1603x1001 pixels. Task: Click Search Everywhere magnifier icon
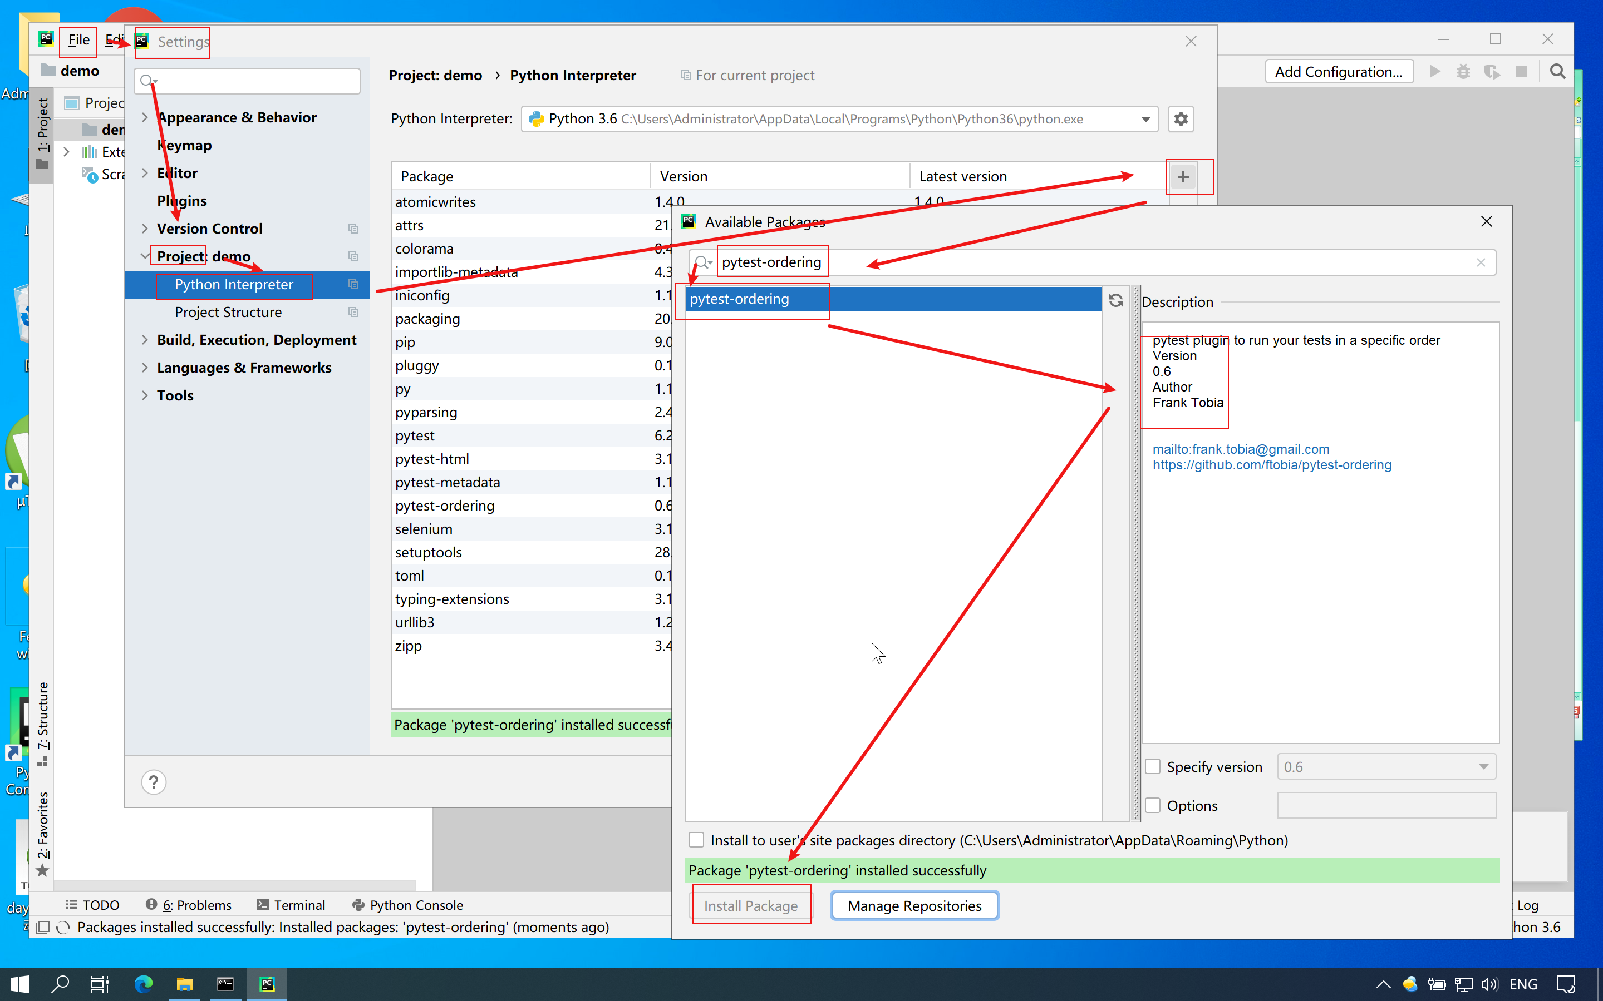(1557, 72)
